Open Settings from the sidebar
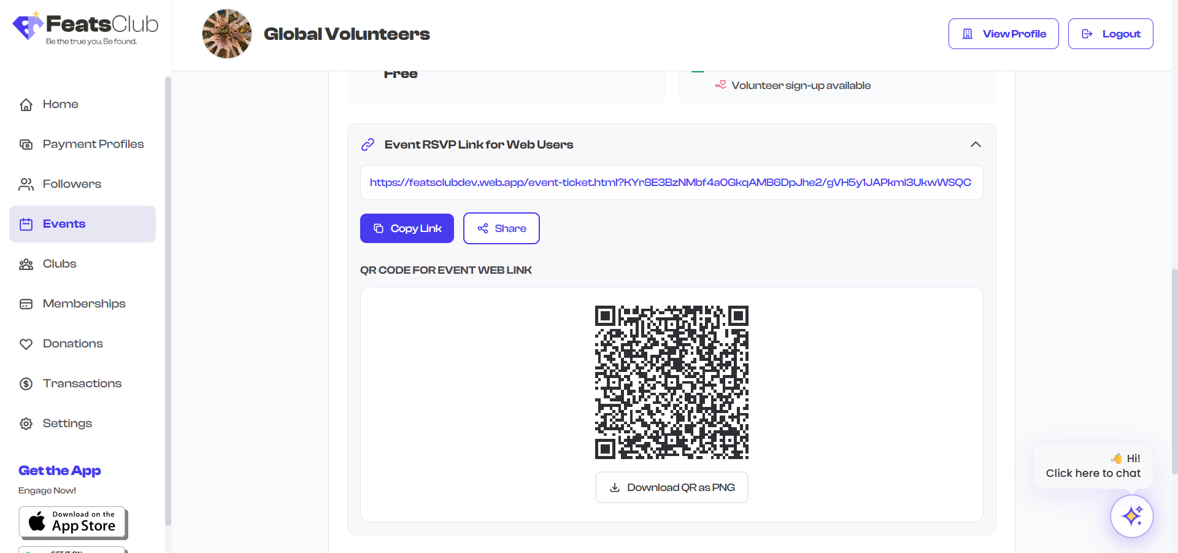Image resolution: width=1178 pixels, height=553 pixels. [x=82, y=423]
